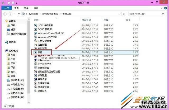
Task: Select 视频 under 这台电脑
Action: (13, 55)
